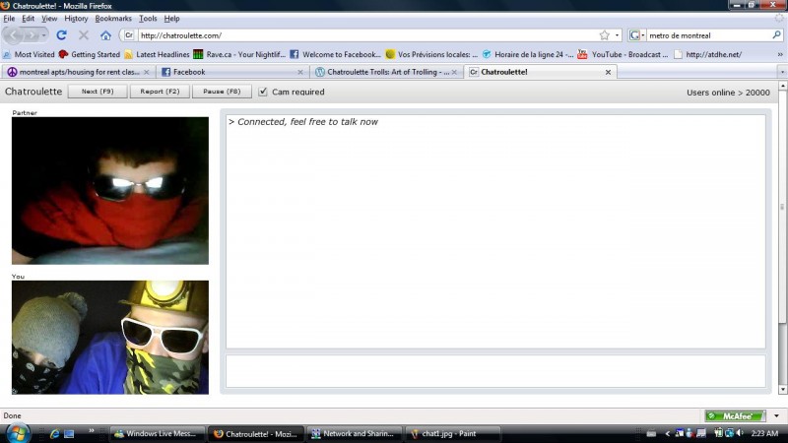
Task: Click the McAfee status bar badge
Action: [735, 415]
